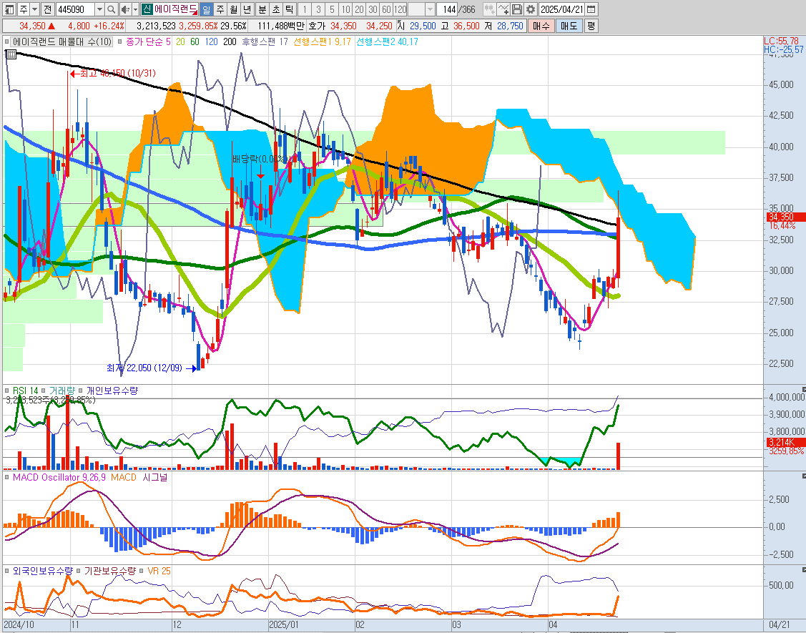Toggle the MACD Oscillator 9,26,9 legend box
This screenshot has height=633, width=806.
[x=7, y=478]
